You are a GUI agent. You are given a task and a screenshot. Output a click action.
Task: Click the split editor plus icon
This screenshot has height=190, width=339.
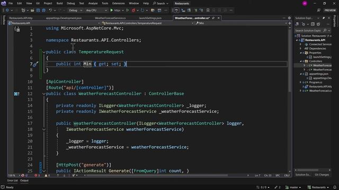[x=290, y=23]
